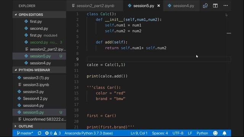Select session5.py in the PYTHON-WEBINAR folder

pyautogui.click(x=39, y=112)
